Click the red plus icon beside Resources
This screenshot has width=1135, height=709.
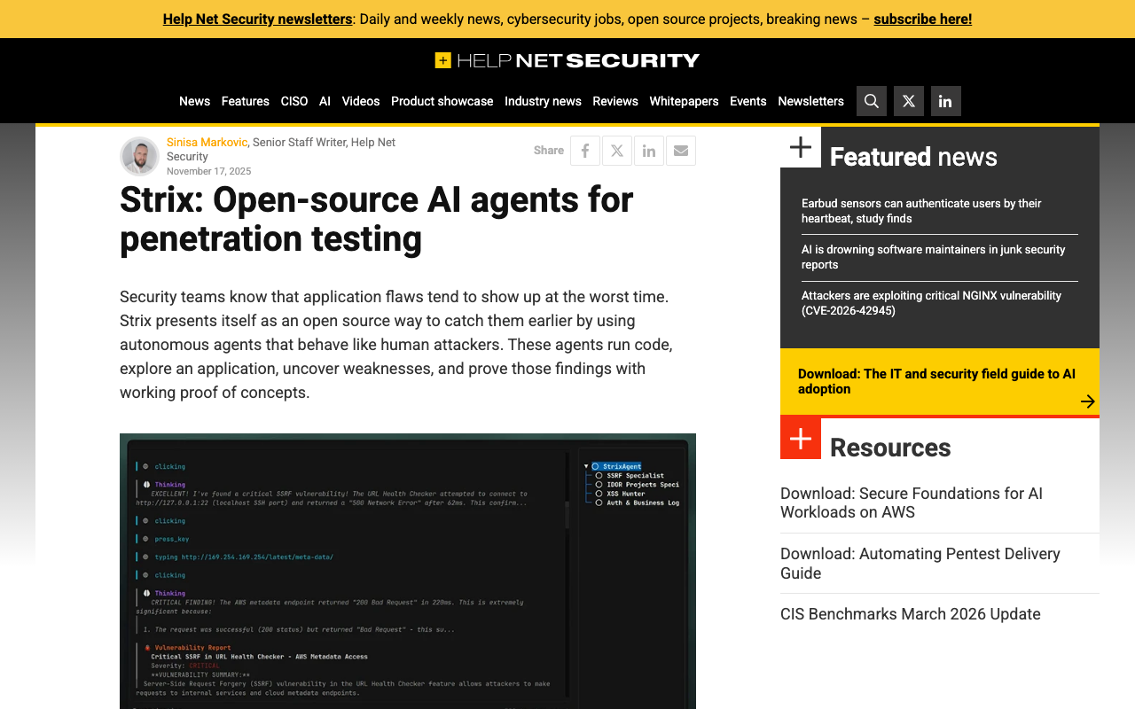point(801,439)
